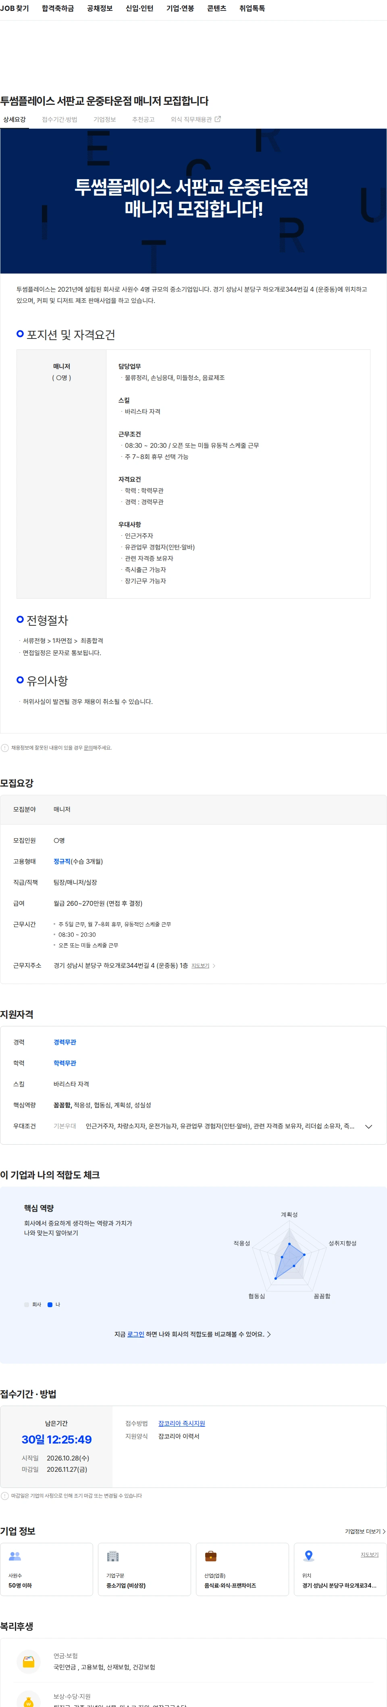This screenshot has height=1707, width=387.
Task: Click the 문의 link under the job details
Action: [x=88, y=748]
